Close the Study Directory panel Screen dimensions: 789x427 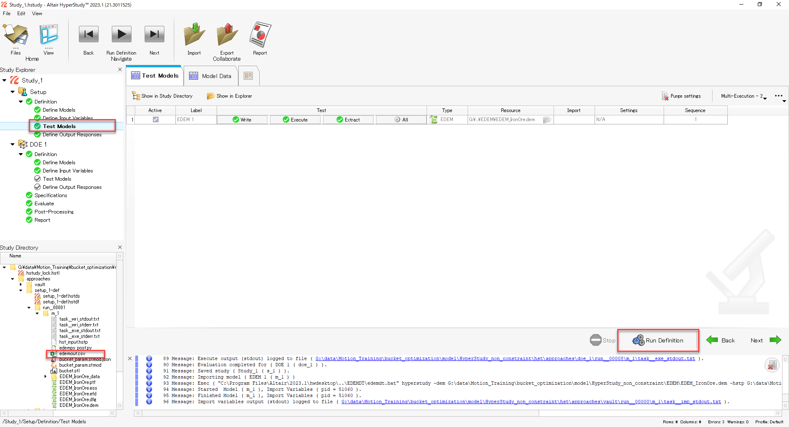(x=120, y=247)
